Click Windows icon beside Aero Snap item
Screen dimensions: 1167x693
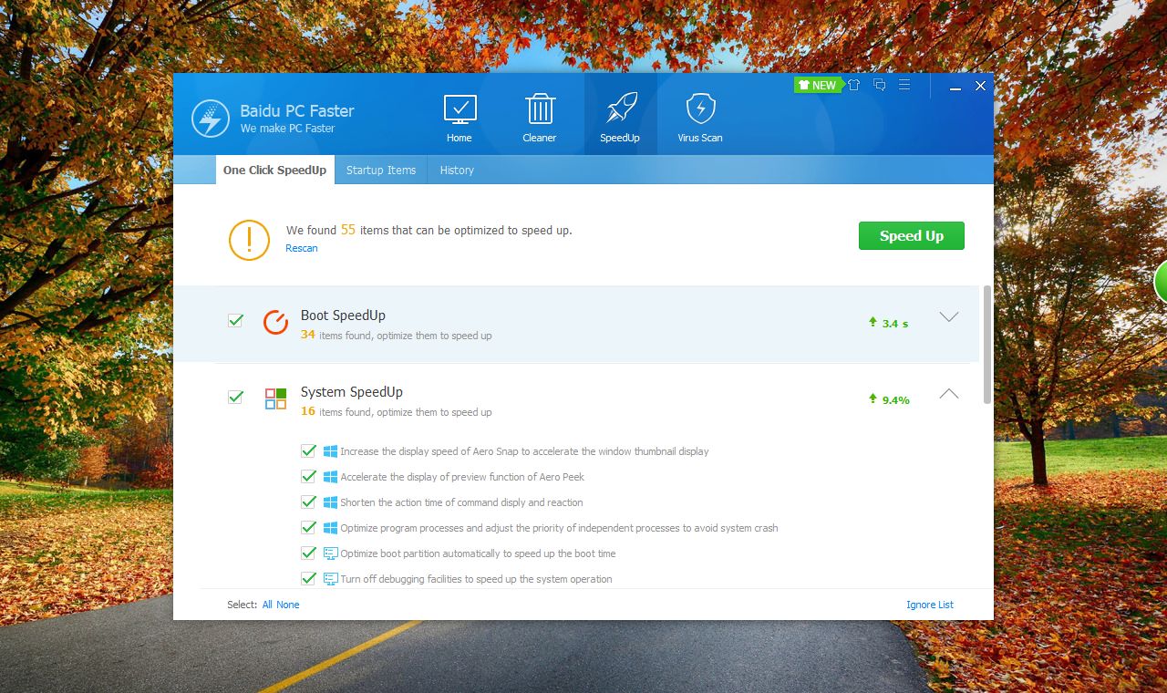(x=330, y=451)
